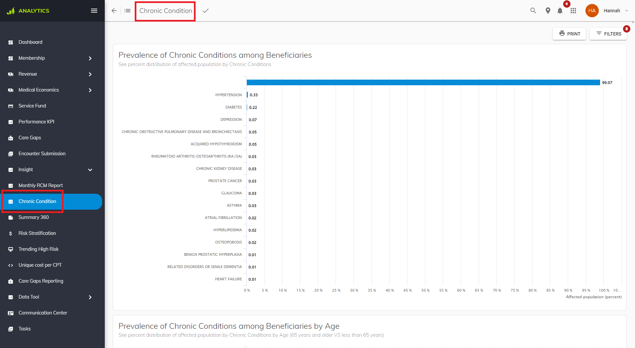Image resolution: width=635 pixels, height=348 pixels.
Task: Click the Risk Stratification dollar icon
Action: tap(11, 233)
